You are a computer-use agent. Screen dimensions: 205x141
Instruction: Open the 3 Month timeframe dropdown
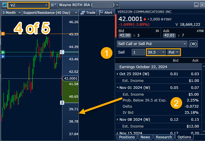(x=12, y=13)
